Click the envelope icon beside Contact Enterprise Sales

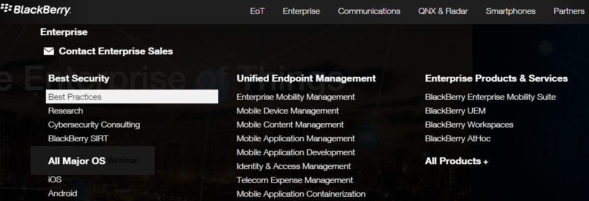49,52
